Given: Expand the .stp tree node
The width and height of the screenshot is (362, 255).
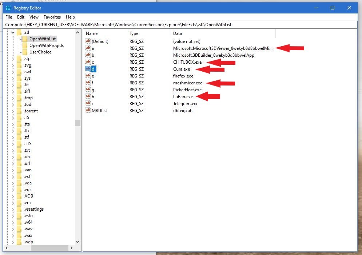Looking at the screenshot, I should tap(13, 59).
